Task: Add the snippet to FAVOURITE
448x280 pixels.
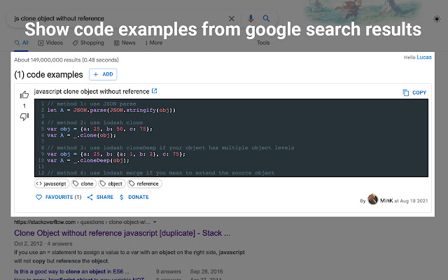Action: tap(59, 197)
